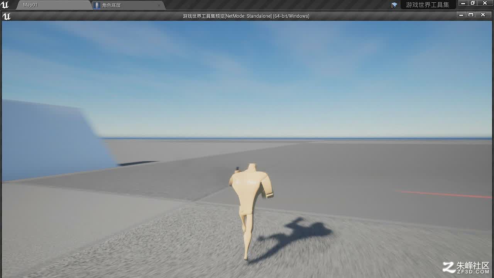Maximize the game preview window

tap(471, 15)
